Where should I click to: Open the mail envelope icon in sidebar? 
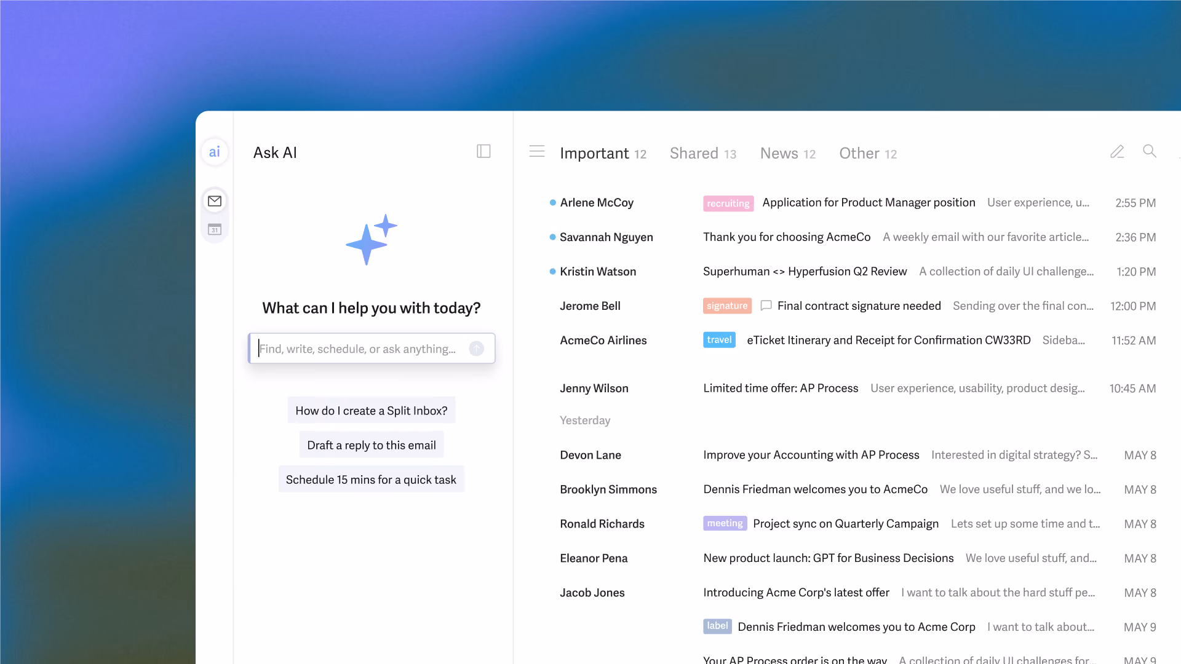coord(215,201)
